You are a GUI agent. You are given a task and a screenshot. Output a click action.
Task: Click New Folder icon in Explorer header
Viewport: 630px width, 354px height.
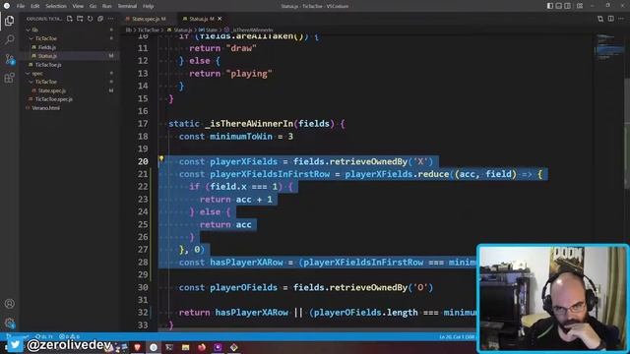tap(80, 19)
